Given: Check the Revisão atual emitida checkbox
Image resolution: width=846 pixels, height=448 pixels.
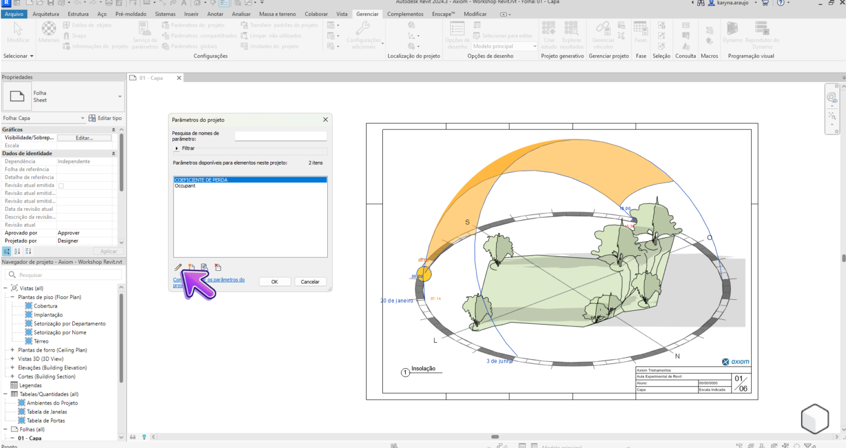Looking at the screenshot, I should click(x=61, y=185).
